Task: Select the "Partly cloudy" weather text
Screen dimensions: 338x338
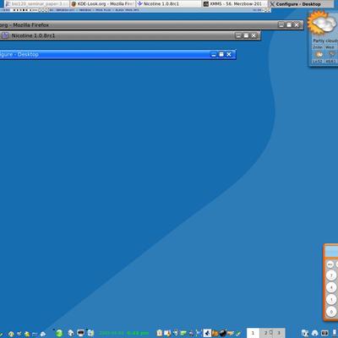Action: point(325,41)
